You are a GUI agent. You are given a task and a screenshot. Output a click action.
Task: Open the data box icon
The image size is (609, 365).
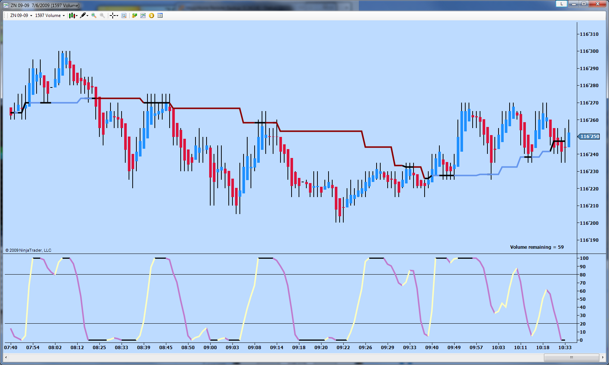pos(124,16)
